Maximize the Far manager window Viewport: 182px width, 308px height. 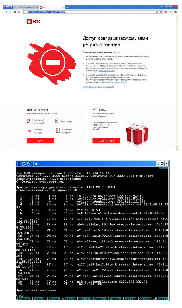[x=162, y=164]
